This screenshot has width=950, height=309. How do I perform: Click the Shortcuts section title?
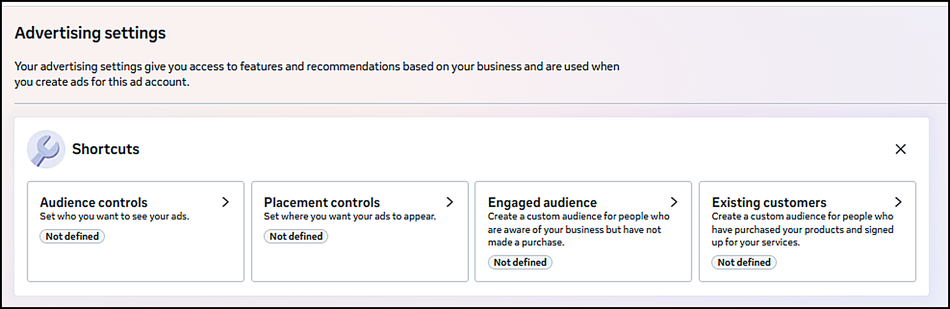click(x=106, y=149)
